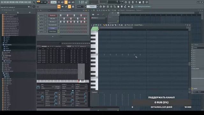Toggle first step of Kandinsky channel
The image size is (204, 115).
click(61, 16)
